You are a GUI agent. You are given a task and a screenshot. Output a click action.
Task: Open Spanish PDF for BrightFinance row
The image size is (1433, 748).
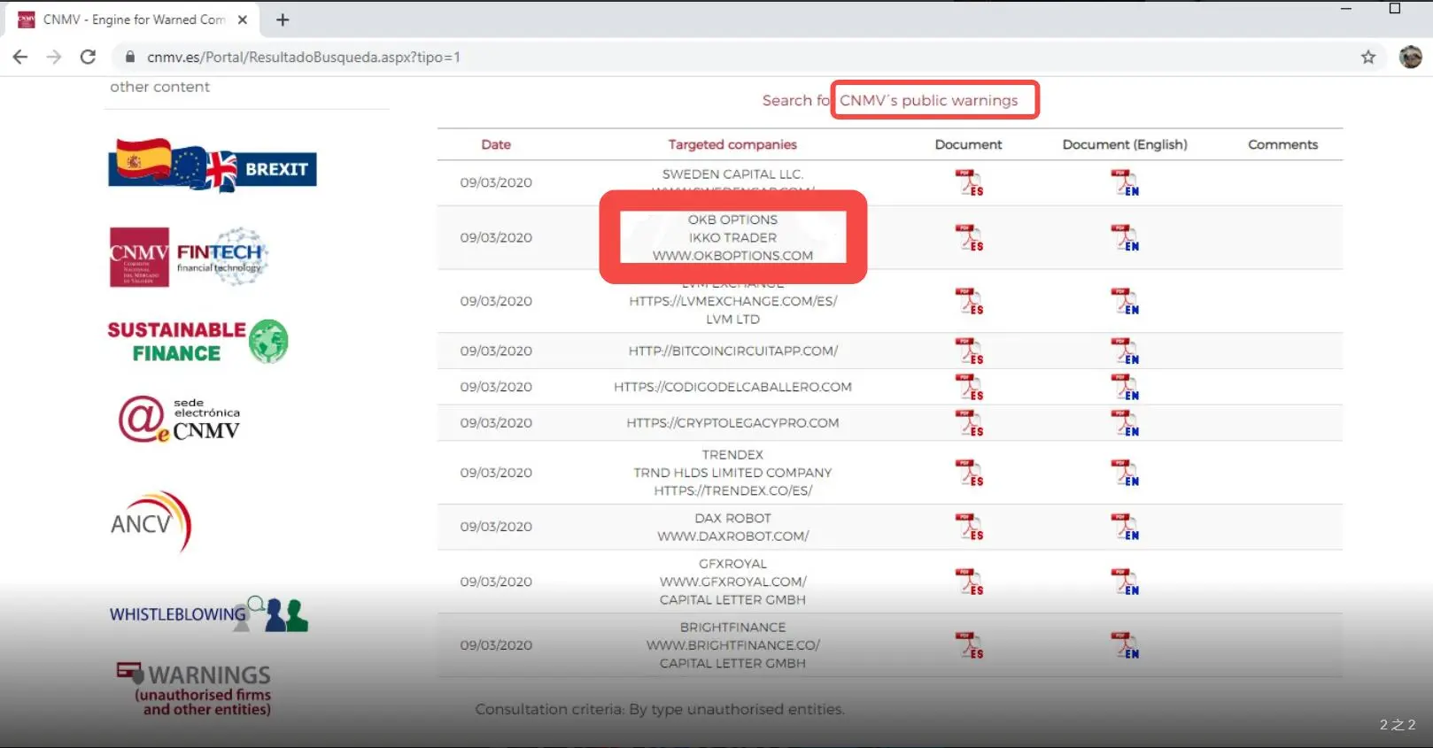(969, 645)
